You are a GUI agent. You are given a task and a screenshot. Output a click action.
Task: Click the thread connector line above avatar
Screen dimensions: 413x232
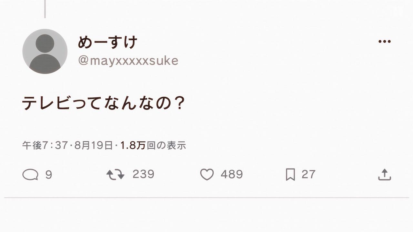pos(45,9)
